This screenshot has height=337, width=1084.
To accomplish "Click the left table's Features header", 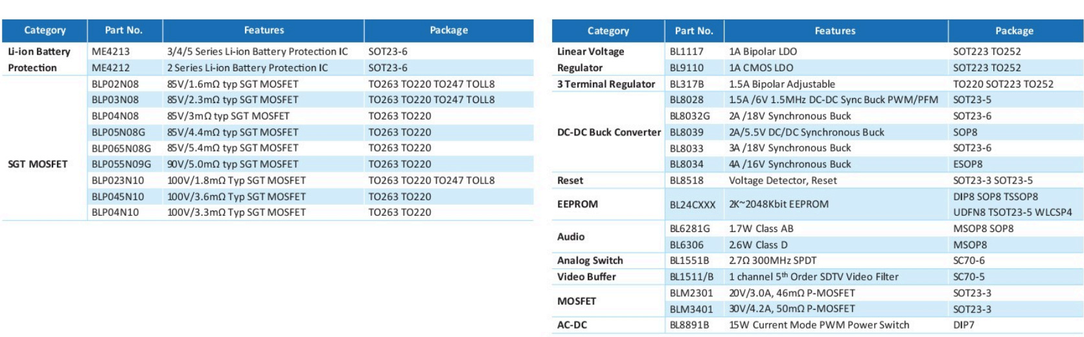I will coord(264,30).
